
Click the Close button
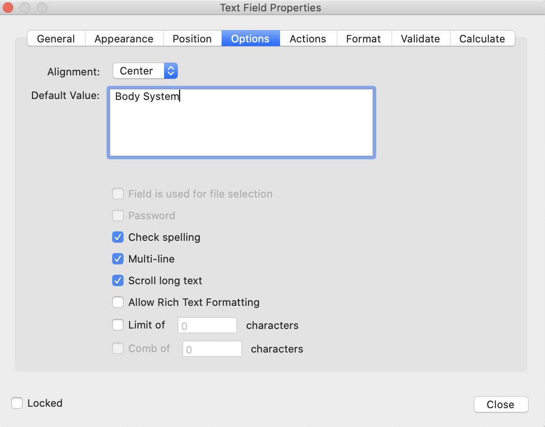[x=501, y=404]
